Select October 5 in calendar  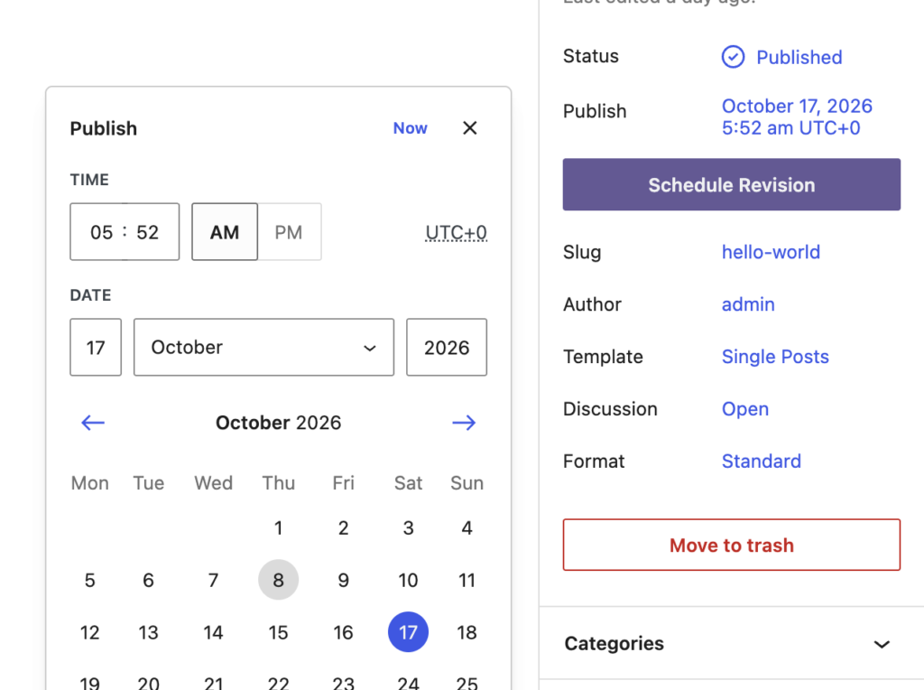coord(89,581)
